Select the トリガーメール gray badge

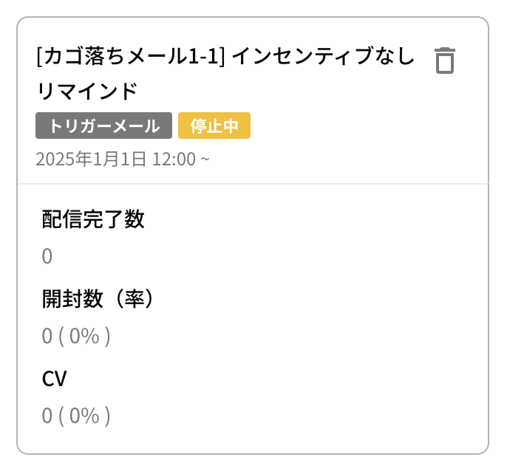(x=103, y=126)
